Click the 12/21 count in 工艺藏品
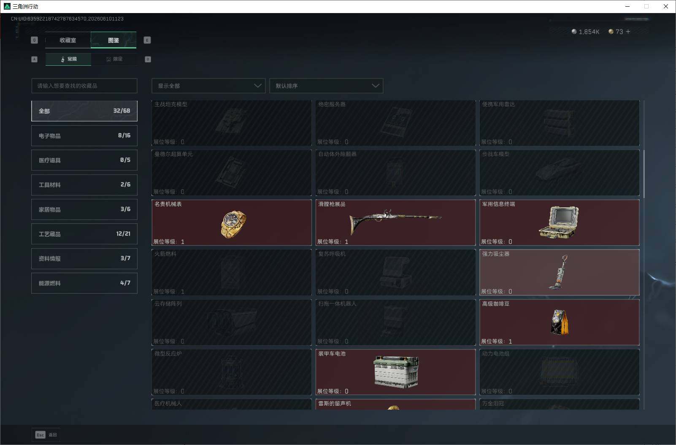 [x=123, y=233]
